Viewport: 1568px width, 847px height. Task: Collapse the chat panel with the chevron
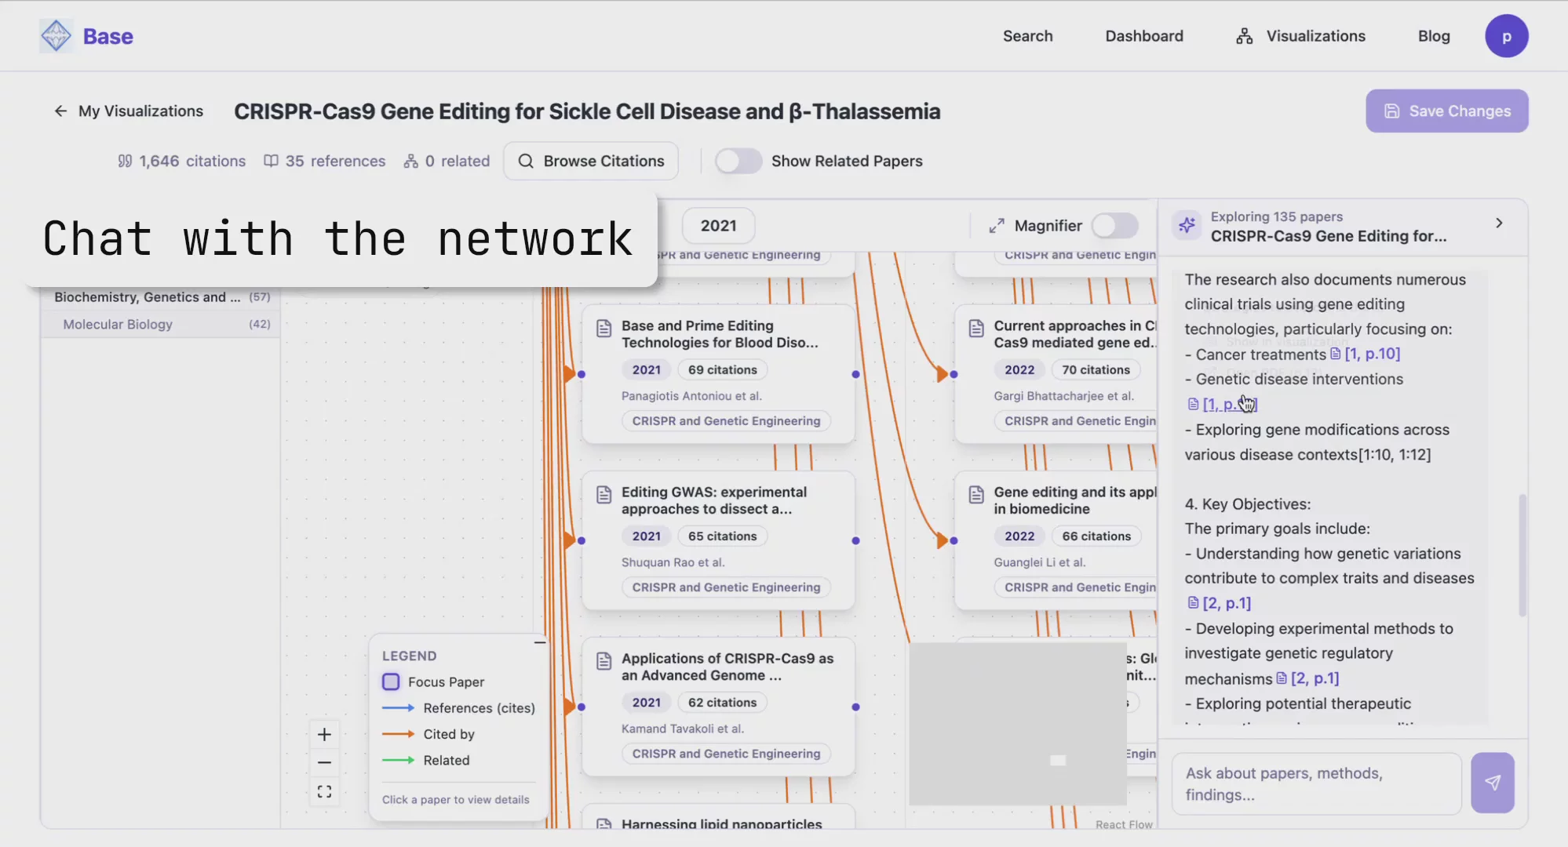click(x=1499, y=224)
